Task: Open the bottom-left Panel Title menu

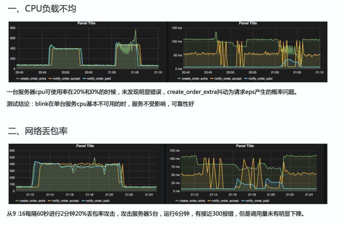Action: coord(85,146)
